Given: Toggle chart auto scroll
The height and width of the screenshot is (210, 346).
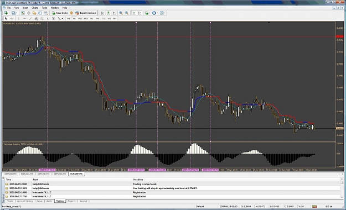Looking at the screenshot, I should click(134, 13).
